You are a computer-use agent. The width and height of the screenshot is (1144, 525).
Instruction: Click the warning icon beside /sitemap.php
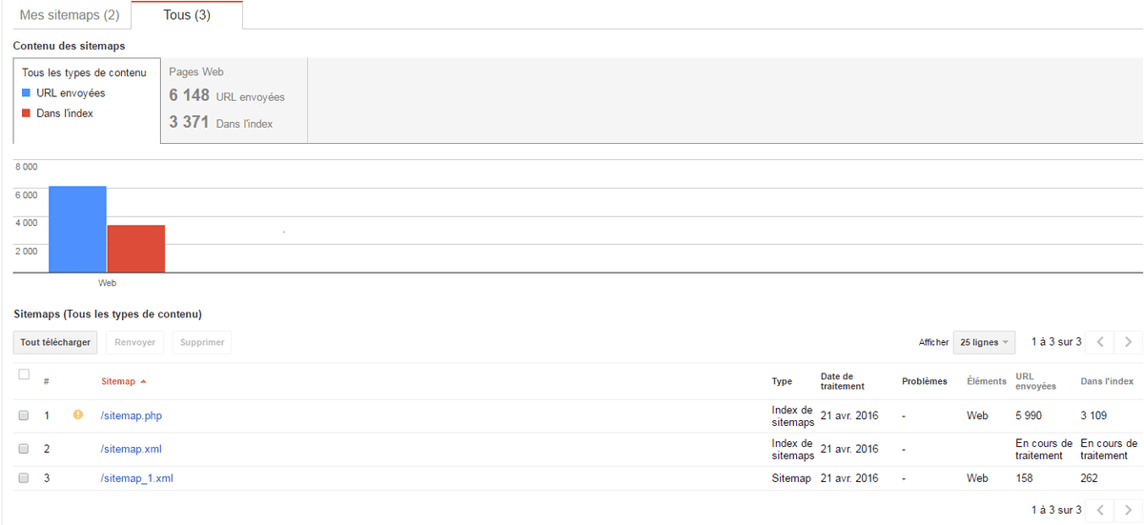[78, 415]
